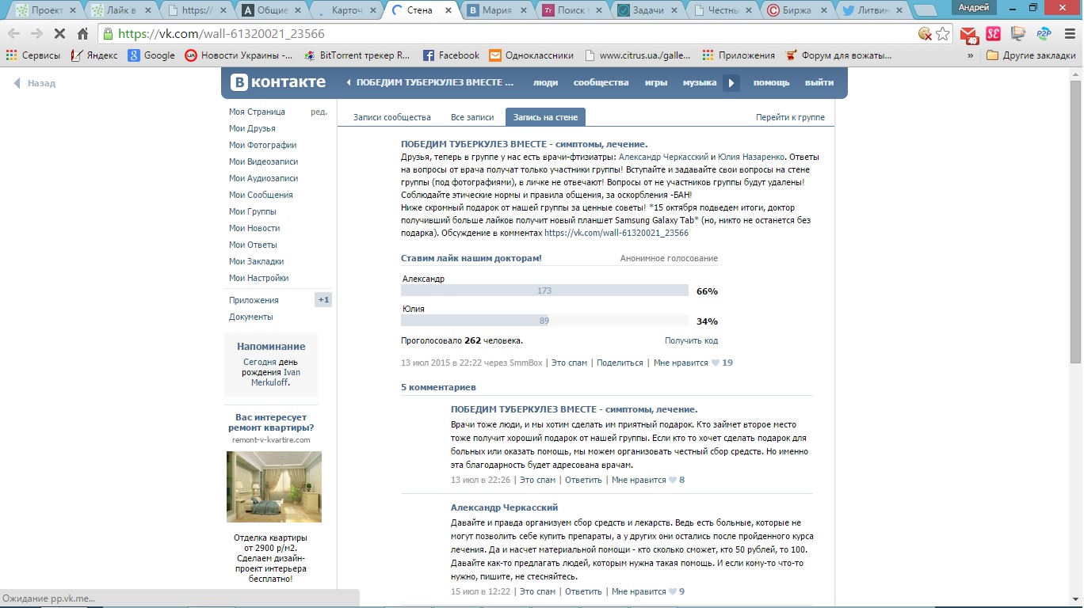
Task: Open the cast extension icon
Action: (1018, 34)
